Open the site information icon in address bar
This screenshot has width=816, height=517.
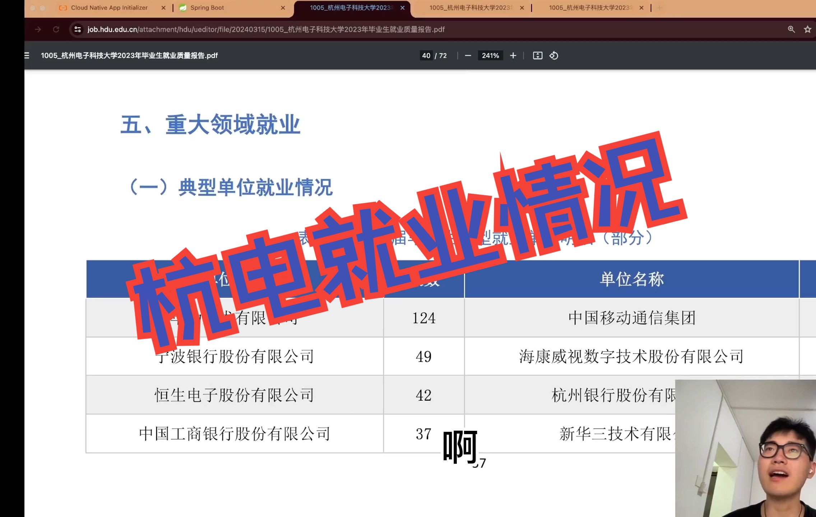point(78,29)
